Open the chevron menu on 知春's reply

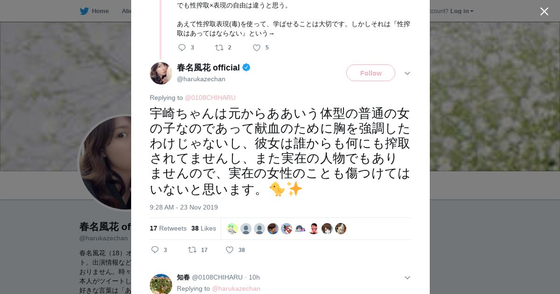point(407,278)
